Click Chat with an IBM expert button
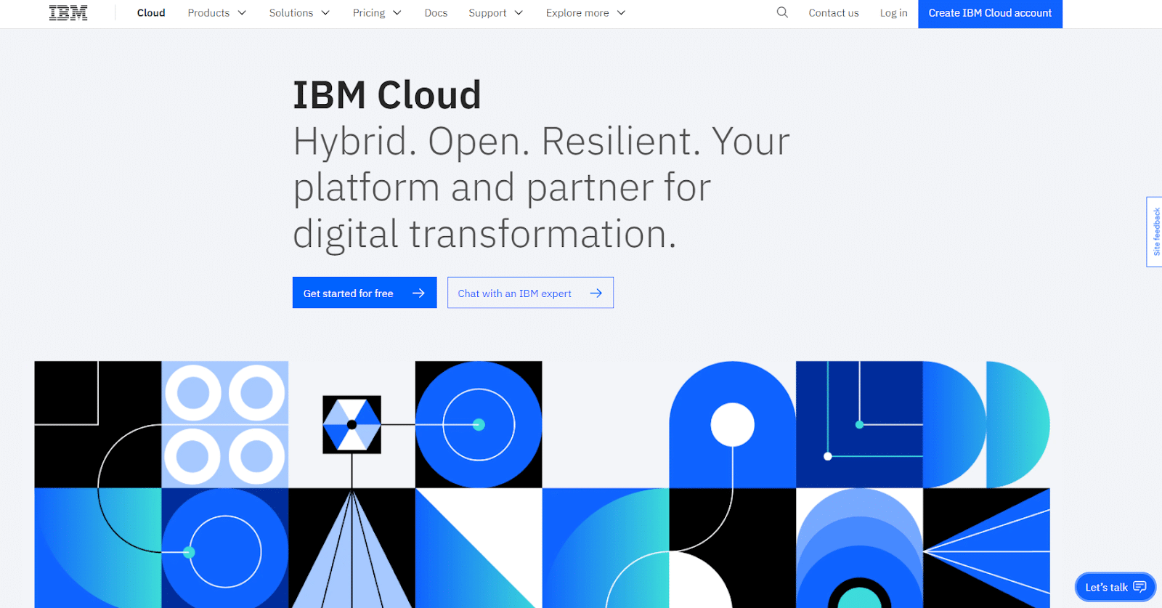This screenshot has width=1162, height=608. point(530,293)
